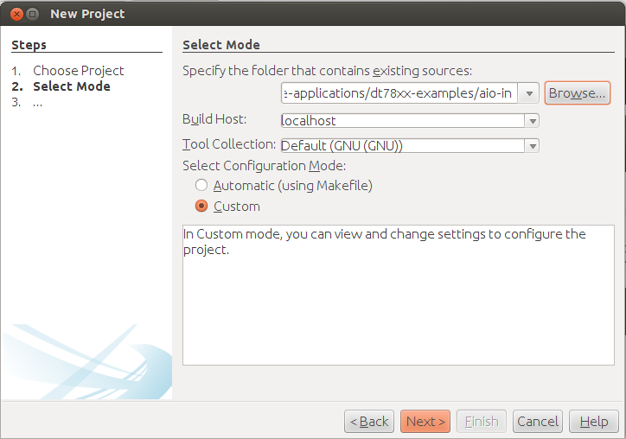Viewport: 626px width, 439px height.
Task: Click the New Project title bar text
Action: click(x=87, y=14)
